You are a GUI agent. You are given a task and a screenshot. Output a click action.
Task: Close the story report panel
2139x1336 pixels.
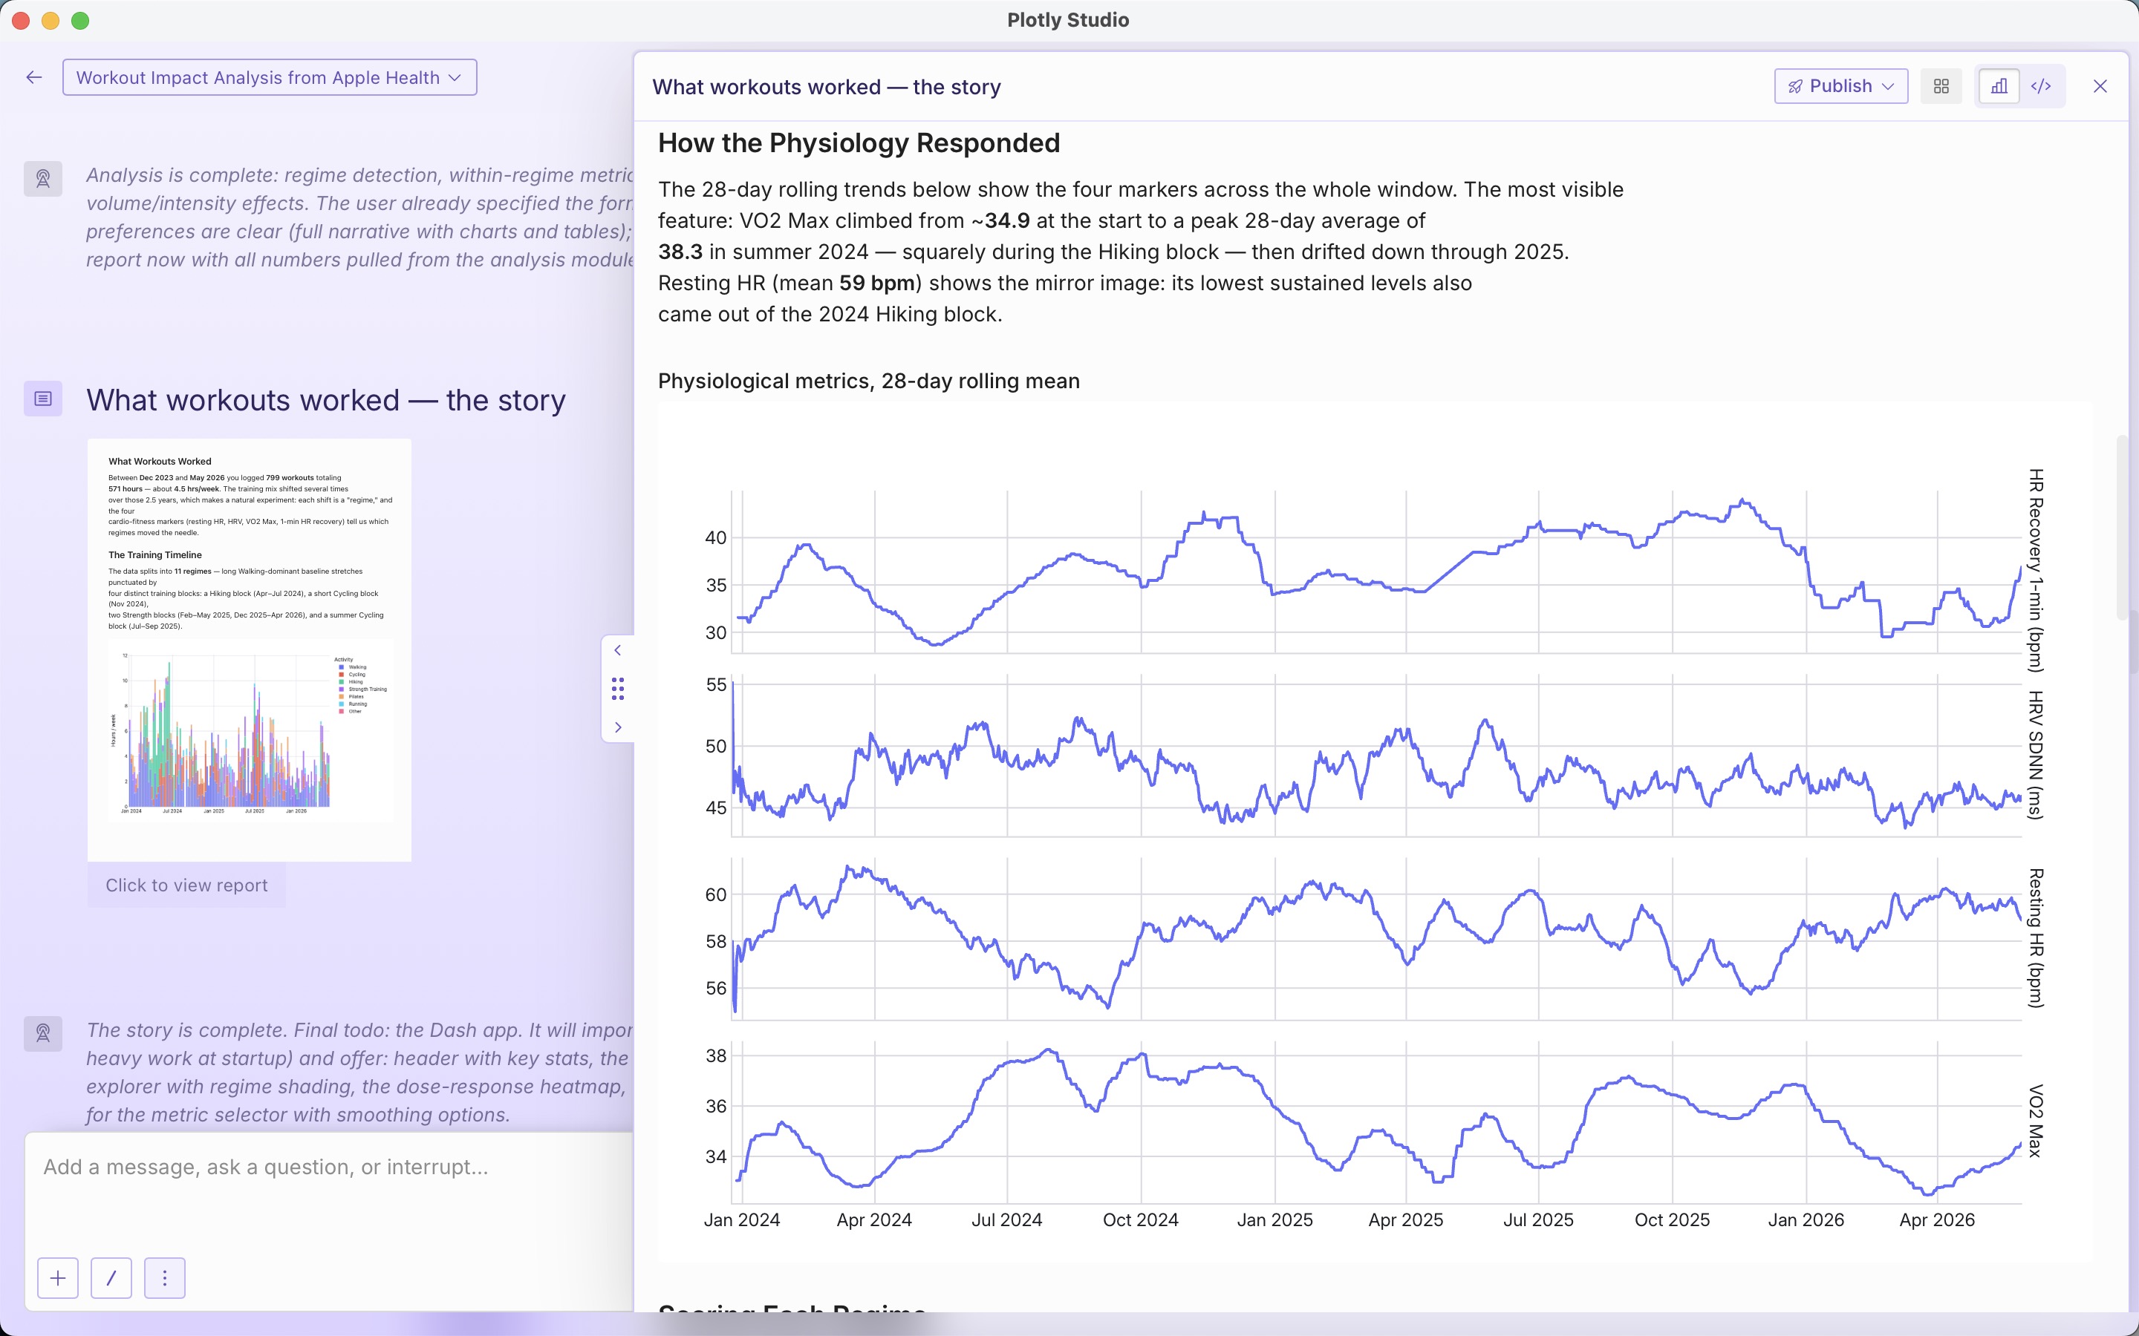(2100, 85)
